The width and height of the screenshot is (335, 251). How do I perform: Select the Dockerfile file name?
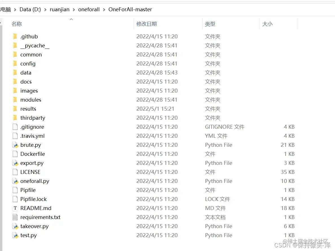pyautogui.click(x=33, y=154)
